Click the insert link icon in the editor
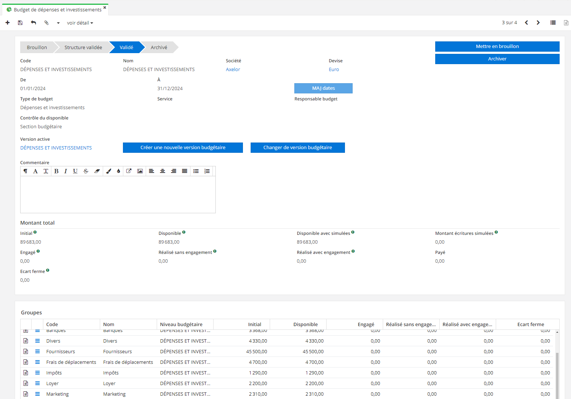 click(x=129, y=171)
